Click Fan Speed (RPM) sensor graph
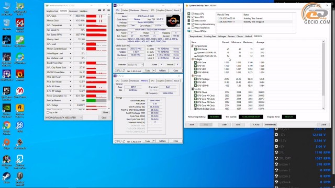This screenshot has width=335, height=188. (x=96, y=35)
